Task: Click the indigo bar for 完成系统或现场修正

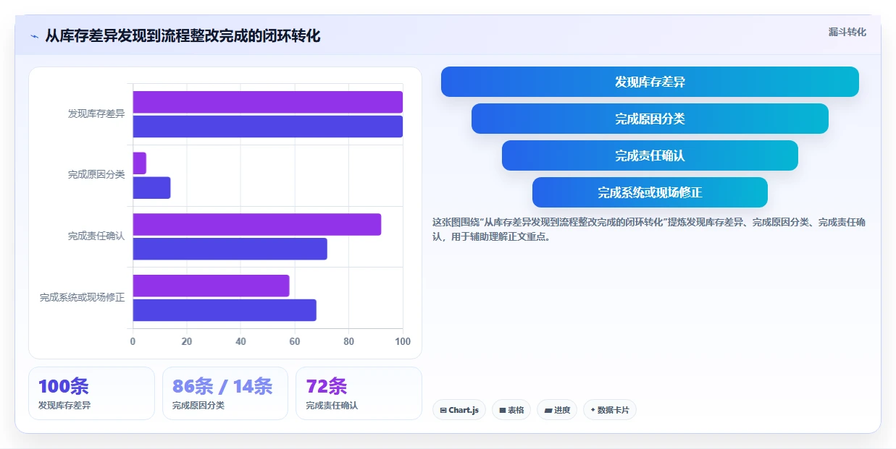Action: (x=225, y=310)
